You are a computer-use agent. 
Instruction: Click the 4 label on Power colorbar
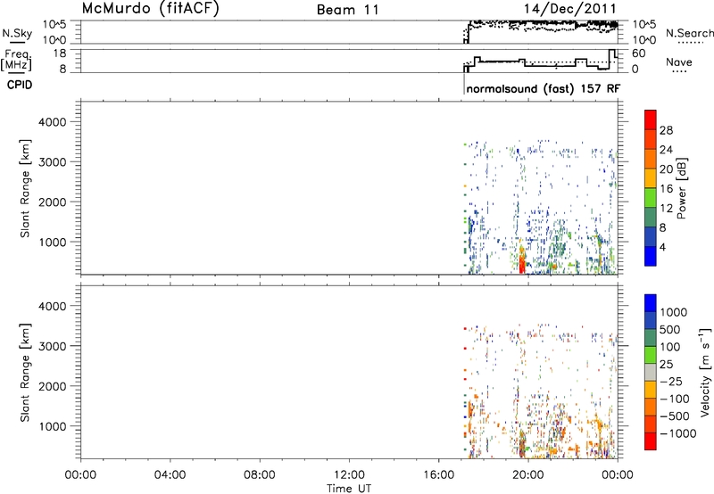(x=662, y=247)
